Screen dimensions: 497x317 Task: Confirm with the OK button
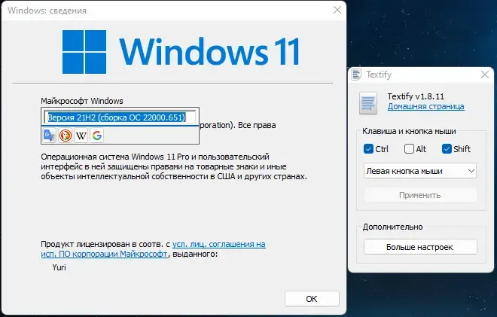312,299
